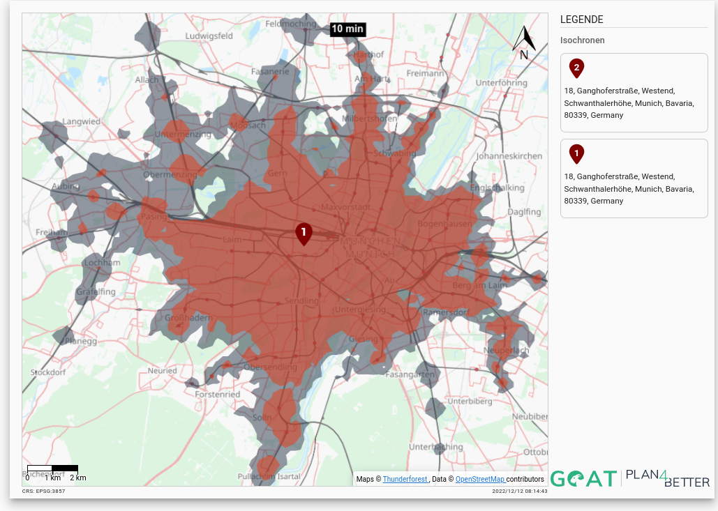The width and height of the screenshot is (718, 511).
Task: Click the Pasing district label
Action: 154,216
